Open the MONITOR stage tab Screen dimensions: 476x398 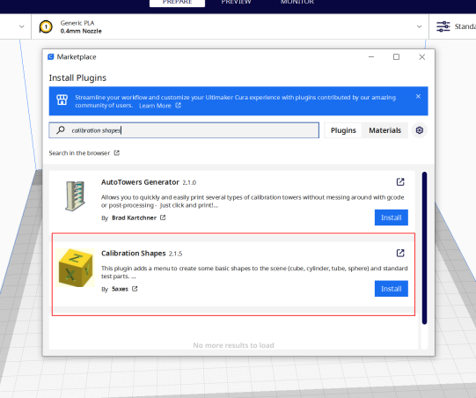(x=297, y=3)
